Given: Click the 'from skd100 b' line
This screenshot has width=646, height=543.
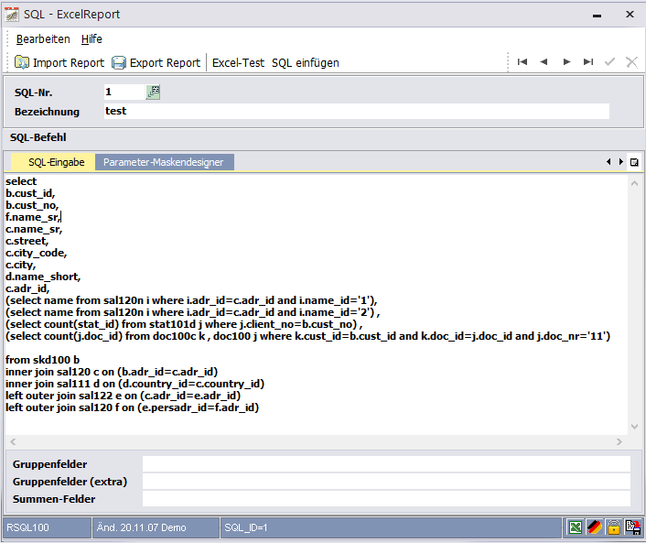Looking at the screenshot, I should [x=42, y=361].
